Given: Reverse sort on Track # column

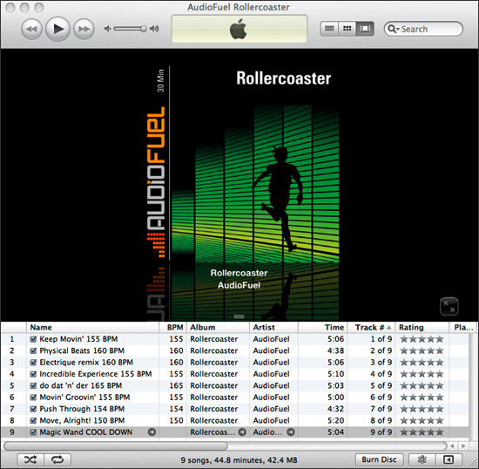Looking at the screenshot, I should tap(371, 328).
